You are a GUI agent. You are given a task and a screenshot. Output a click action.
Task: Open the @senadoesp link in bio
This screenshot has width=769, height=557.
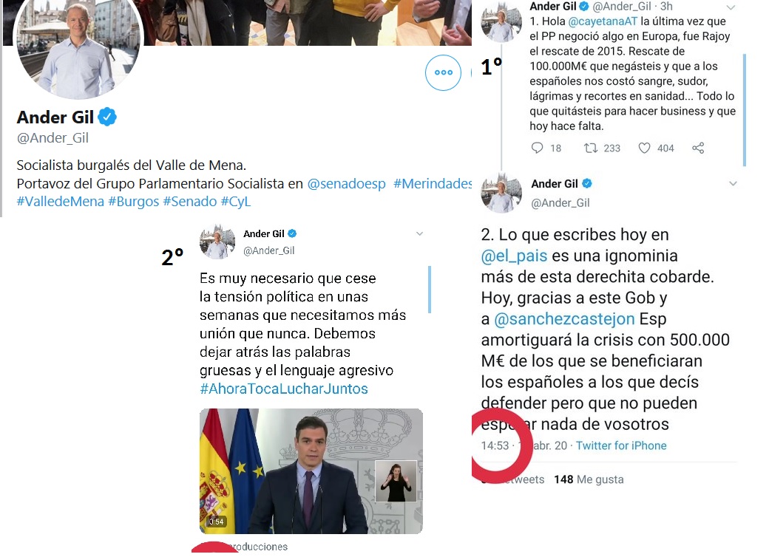click(x=346, y=184)
